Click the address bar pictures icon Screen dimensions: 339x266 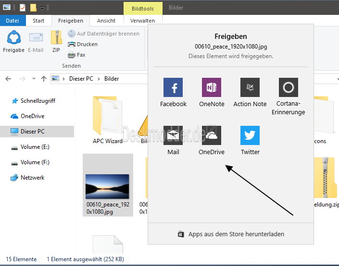click(55, 79)
